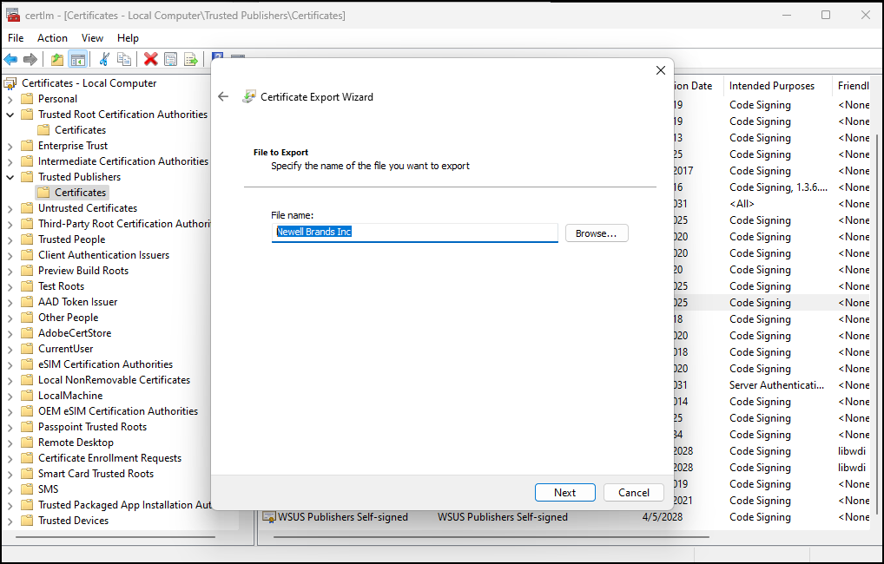Click the Up one level folder icon
The width and height of the screenshot is (884, 564).
57,59
